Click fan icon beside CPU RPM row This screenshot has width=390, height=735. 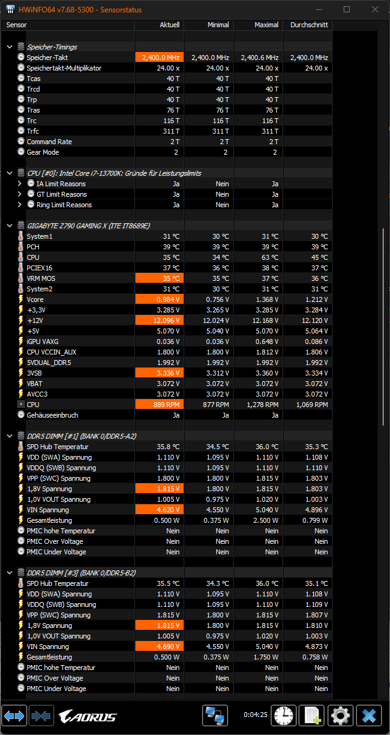tap(20, 404)
